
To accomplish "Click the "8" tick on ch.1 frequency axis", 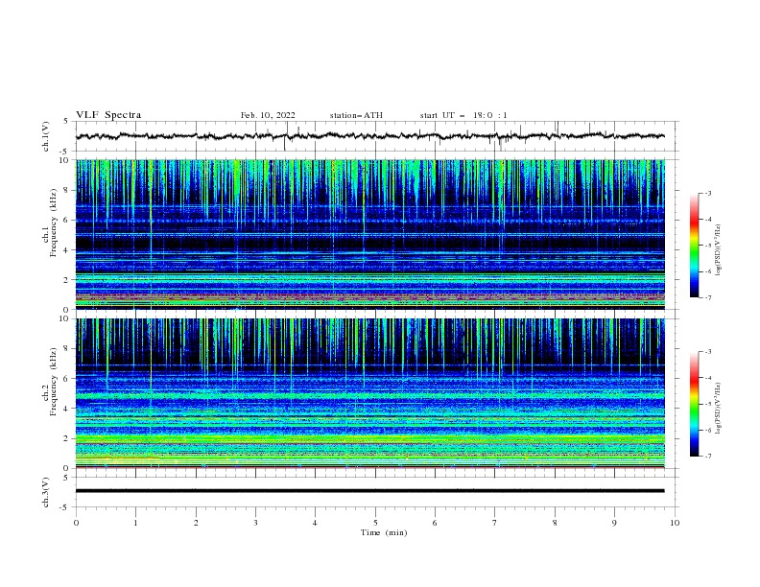I will 67,190.
